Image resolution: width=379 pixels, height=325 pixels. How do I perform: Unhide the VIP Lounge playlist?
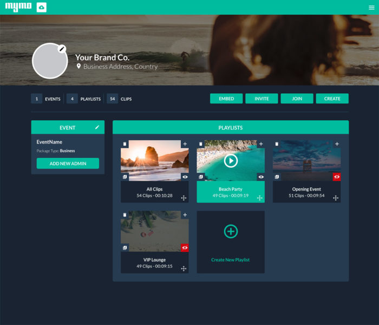(x=185, y=248)
